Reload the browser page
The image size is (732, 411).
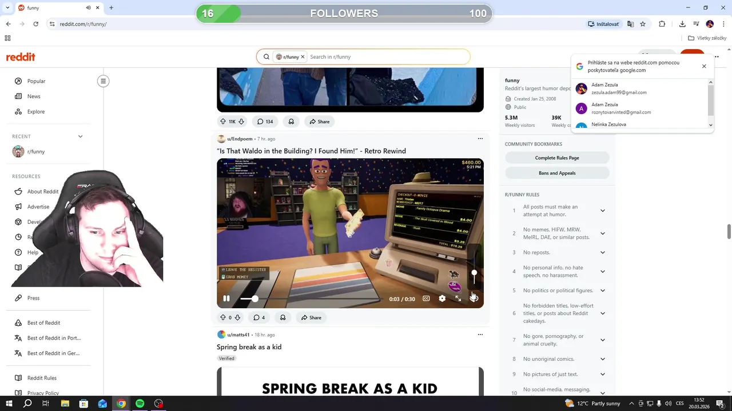click(x=35, y=24)
